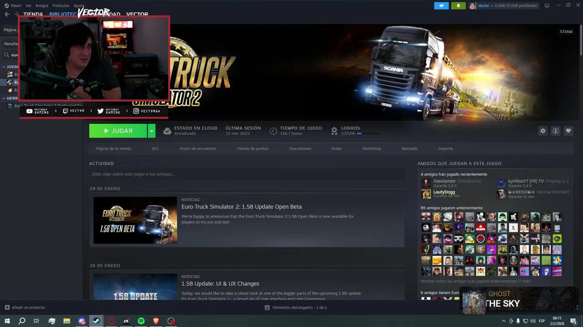Open Windows notification center icon
Viewport: 583px width, 327px height.
[573, 321]
